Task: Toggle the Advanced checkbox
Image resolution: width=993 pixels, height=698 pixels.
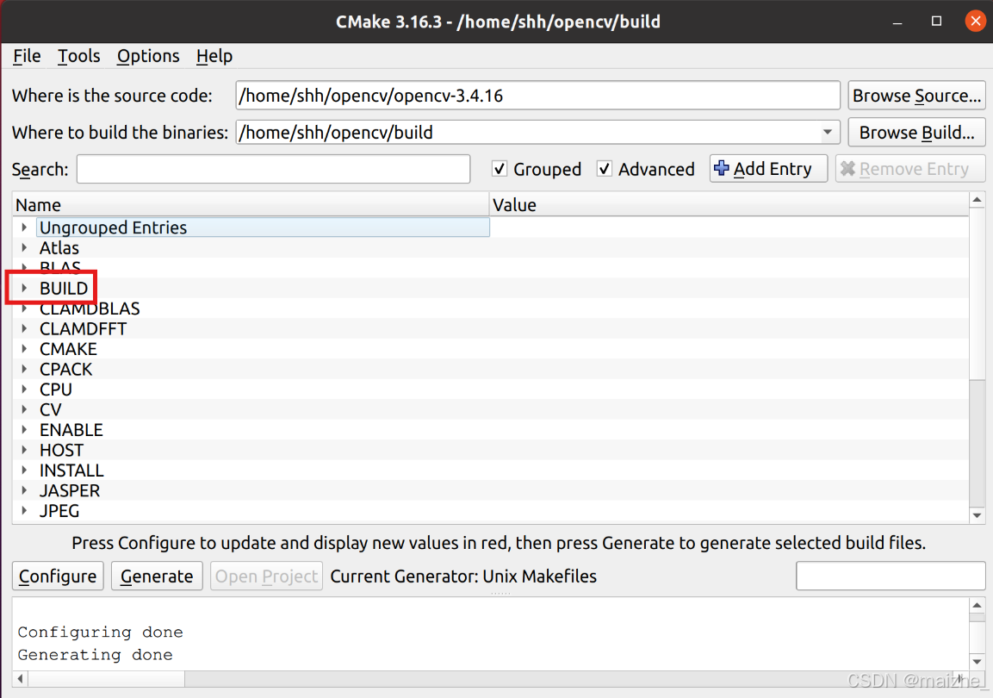Action: click(x=605, y=169)
